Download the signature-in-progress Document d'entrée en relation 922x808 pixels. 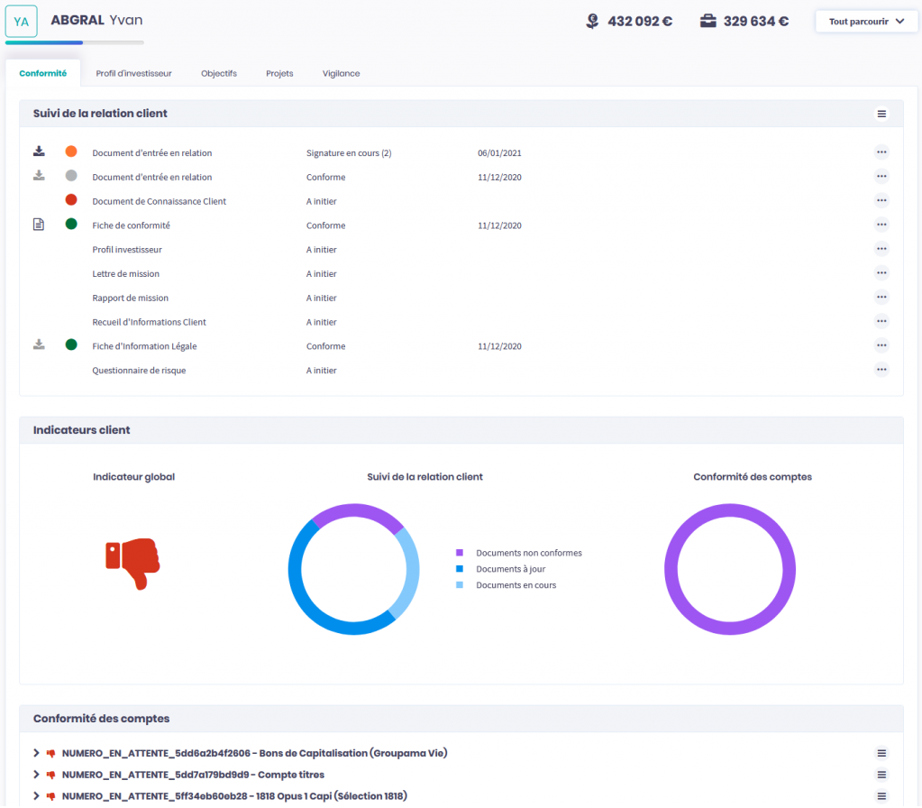[39, 151]
